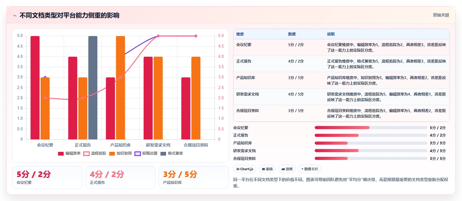The width and height of the screenshot is (462, 201).
Task: Select the 正式报告 progress bar
Action: point(371,135)
